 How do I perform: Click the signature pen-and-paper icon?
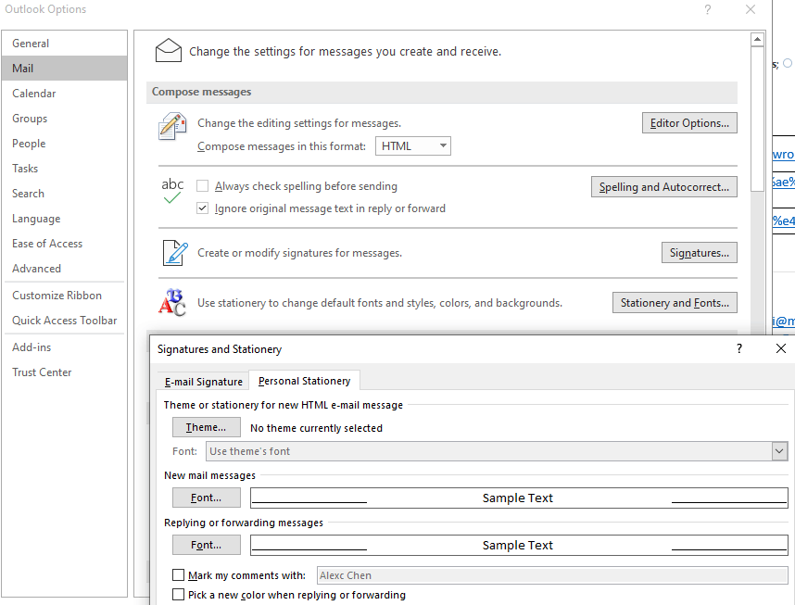(x=175, y=253)
